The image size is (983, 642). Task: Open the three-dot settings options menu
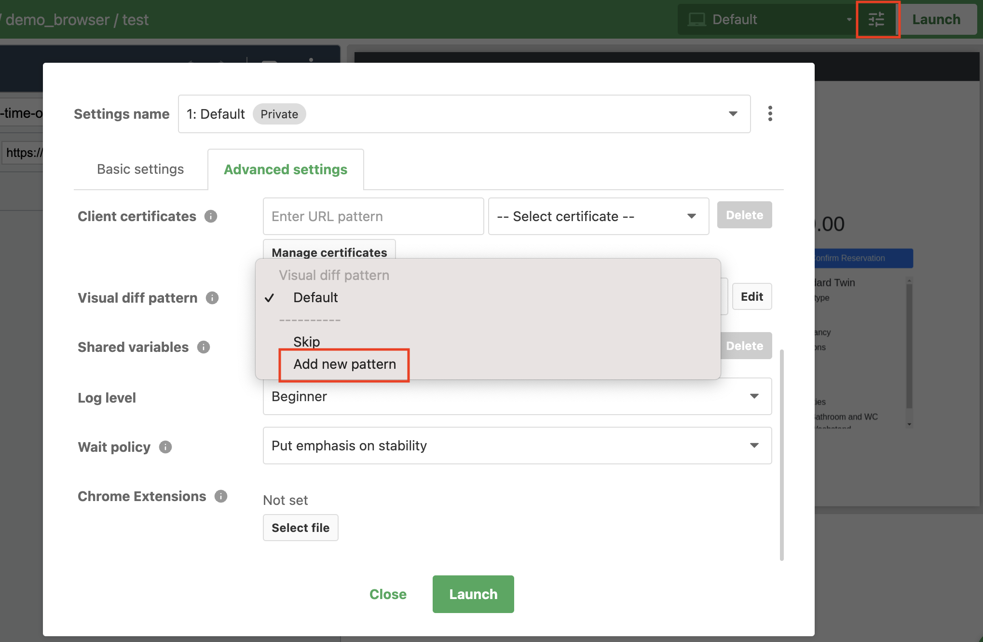pyautogui.click(x=770, y=113)
